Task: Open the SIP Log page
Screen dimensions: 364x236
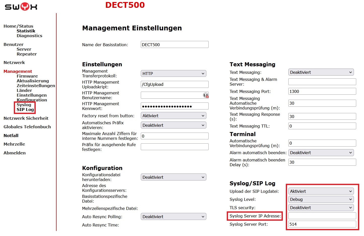Action: 25,110
